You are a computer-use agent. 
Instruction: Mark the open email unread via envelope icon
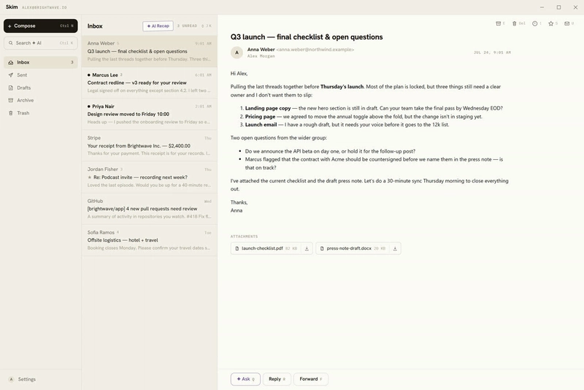point(569,23)
